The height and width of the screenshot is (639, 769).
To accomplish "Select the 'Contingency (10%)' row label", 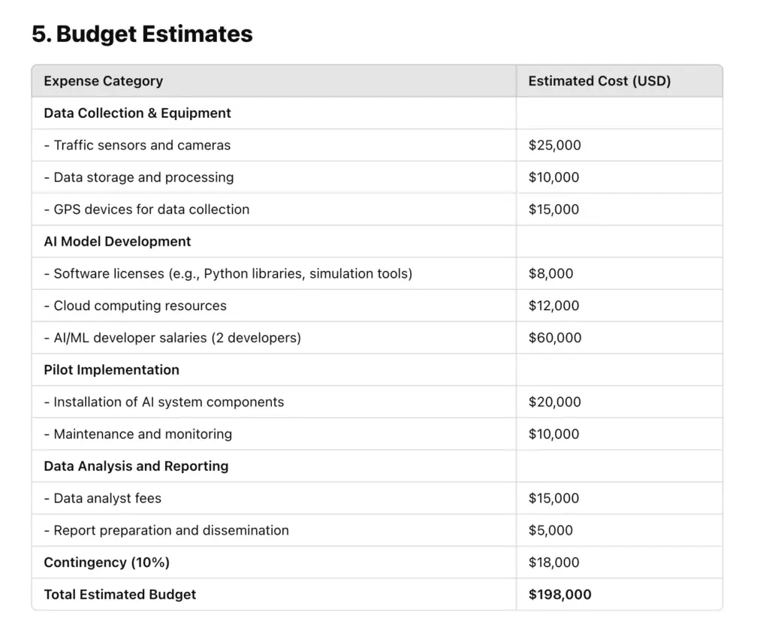I will pyautogui.click(x=107, y=562).
